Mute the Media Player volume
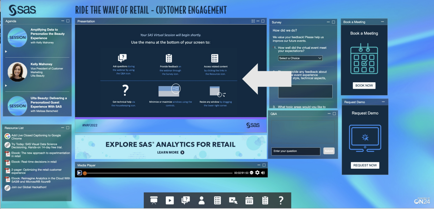The image size is (434, 209). (x=263, y=173)
